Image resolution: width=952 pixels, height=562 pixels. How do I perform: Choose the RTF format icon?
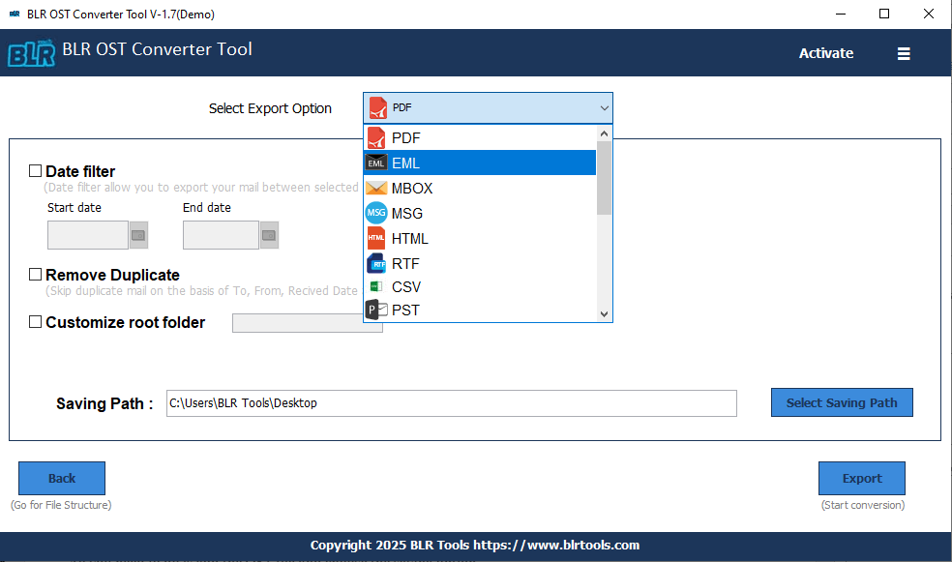coord(376,263)
